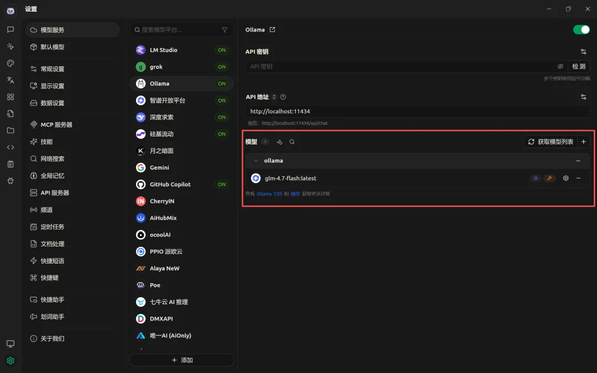
Task: Click the green settings gear in sidebar
Action: [11, 360]
